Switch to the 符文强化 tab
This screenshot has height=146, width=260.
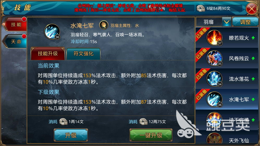83,54
